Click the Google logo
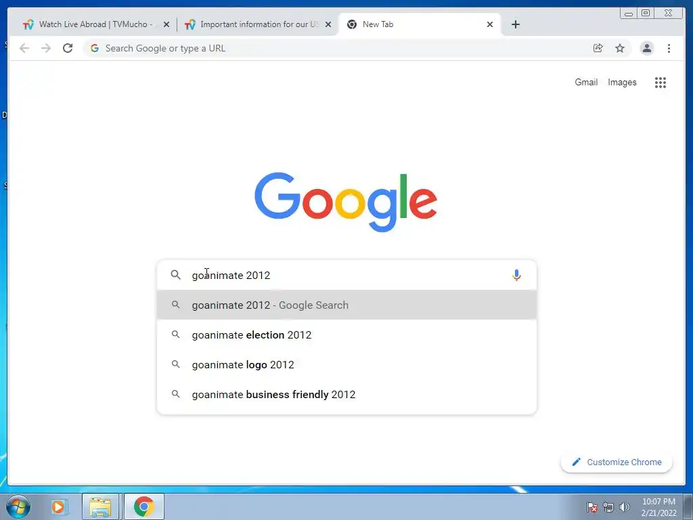Viewport: 693px width, 520px height. 346,202
